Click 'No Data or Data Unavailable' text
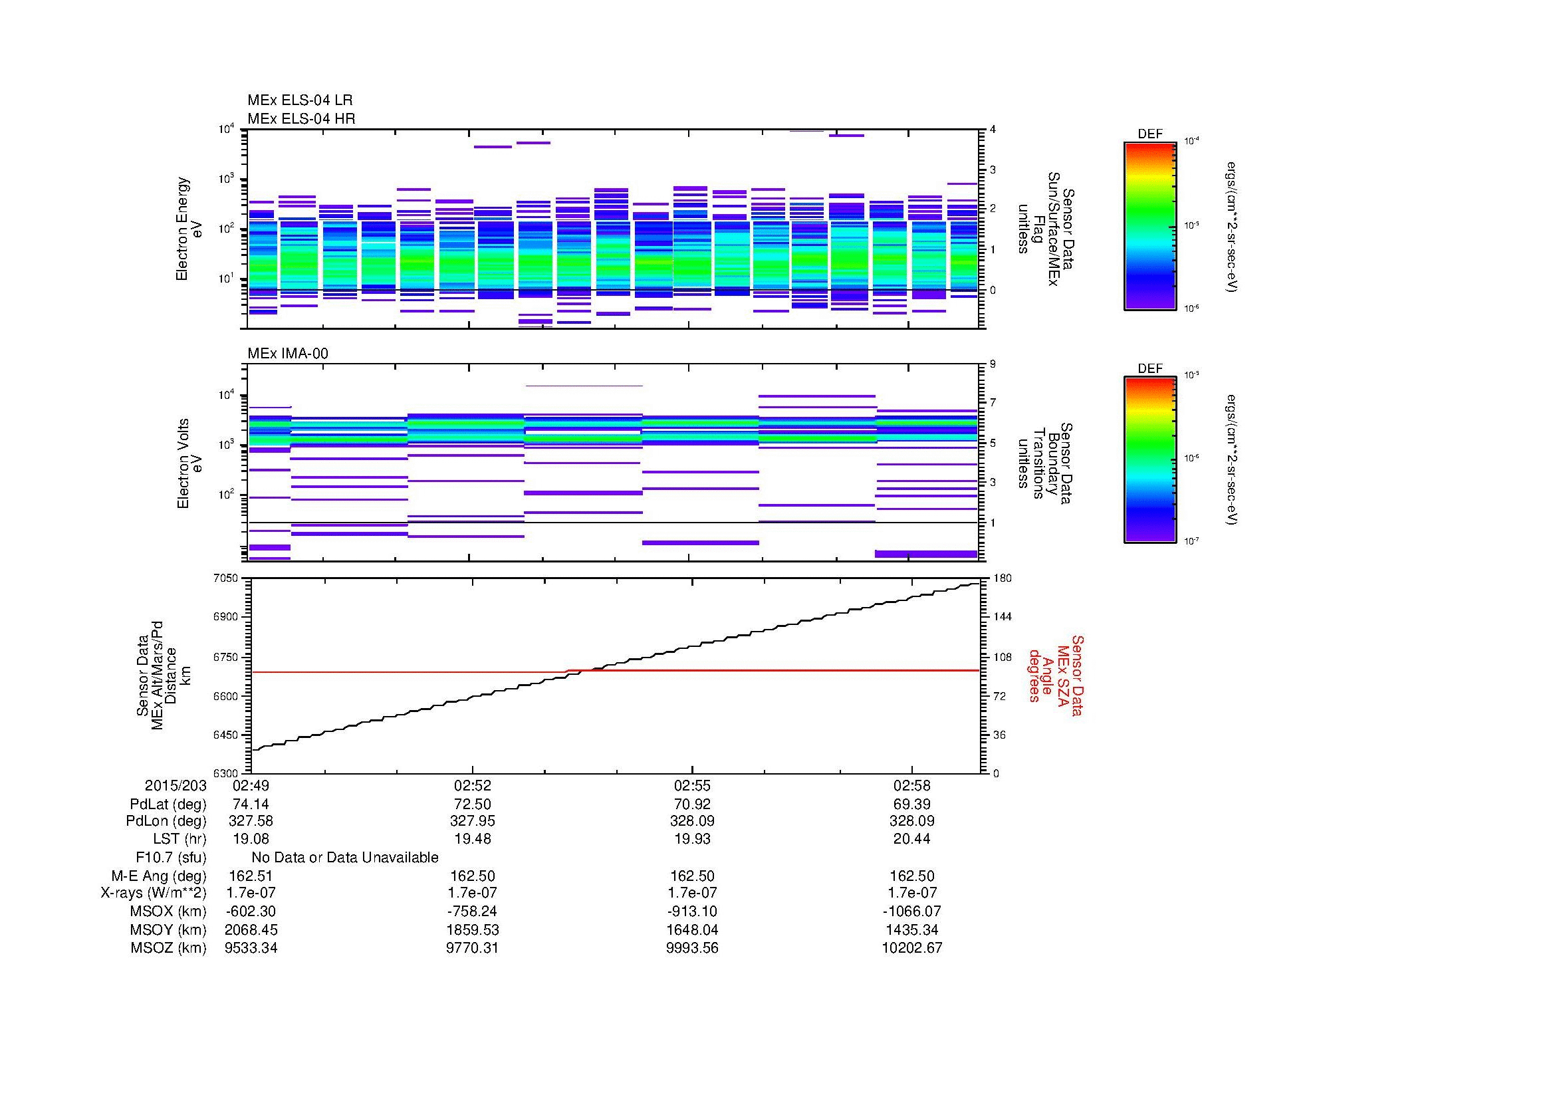Screen dimensions: 1555x1099 pos(345,857)
